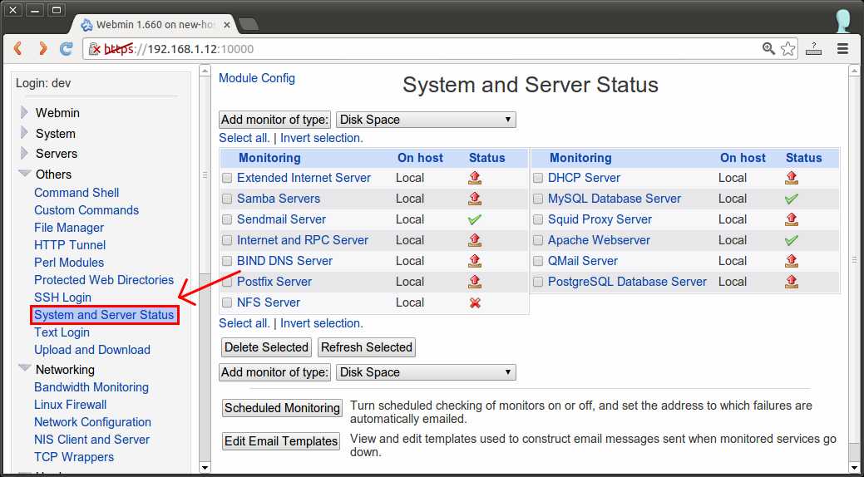The image size is (864, 477).
Task: Open a new browser tab
Action: coord(249,24)
